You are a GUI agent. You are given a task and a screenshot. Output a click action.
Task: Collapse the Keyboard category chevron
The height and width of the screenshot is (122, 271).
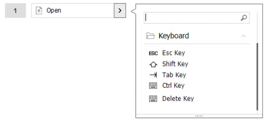(243, 36)
